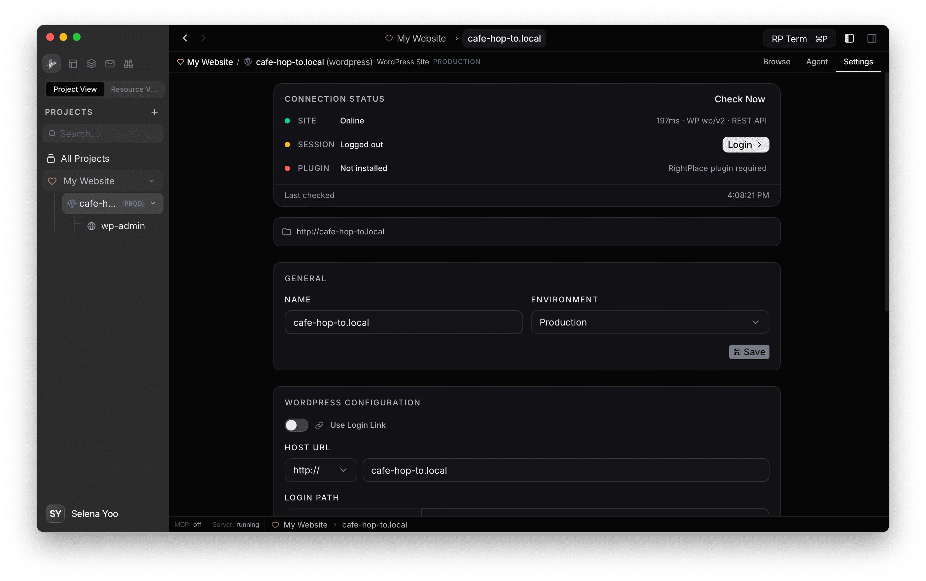Toggle the right sidebar panel icon
Screen dimensions: 926x581
click(x=872, y=38)
